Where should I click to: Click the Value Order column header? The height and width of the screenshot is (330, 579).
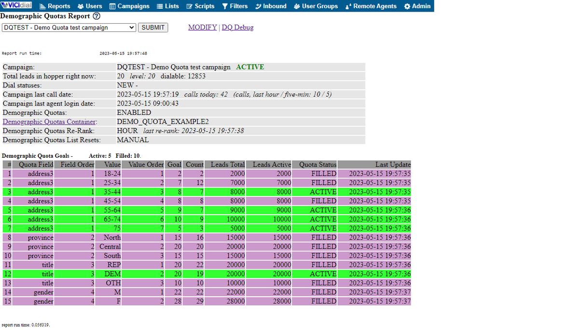pos(143,165)
